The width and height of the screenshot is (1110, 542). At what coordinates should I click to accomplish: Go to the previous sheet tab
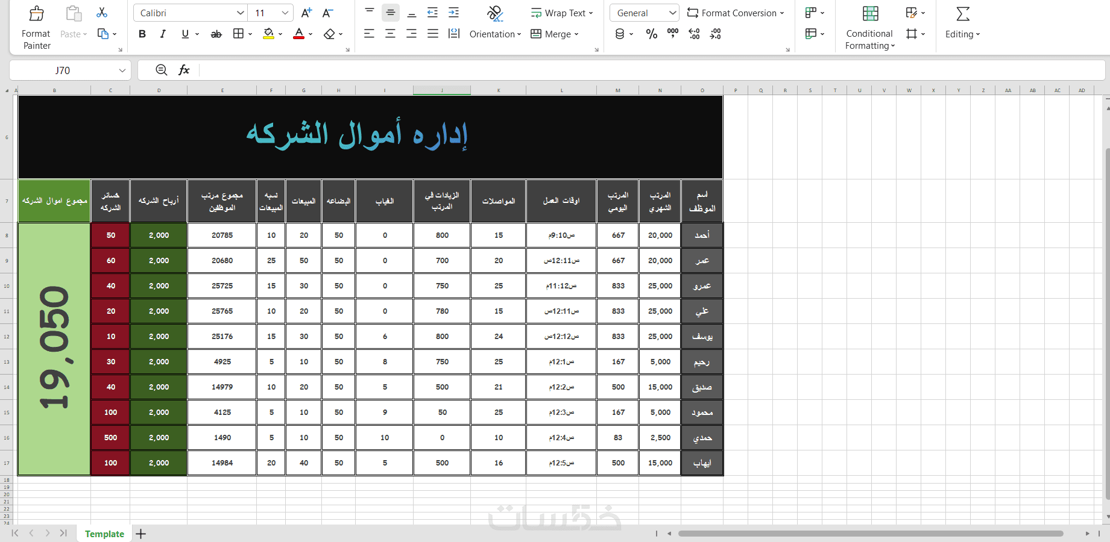click(x=31, y=533)
